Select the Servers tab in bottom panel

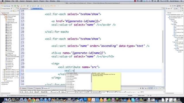pos(30,88)
